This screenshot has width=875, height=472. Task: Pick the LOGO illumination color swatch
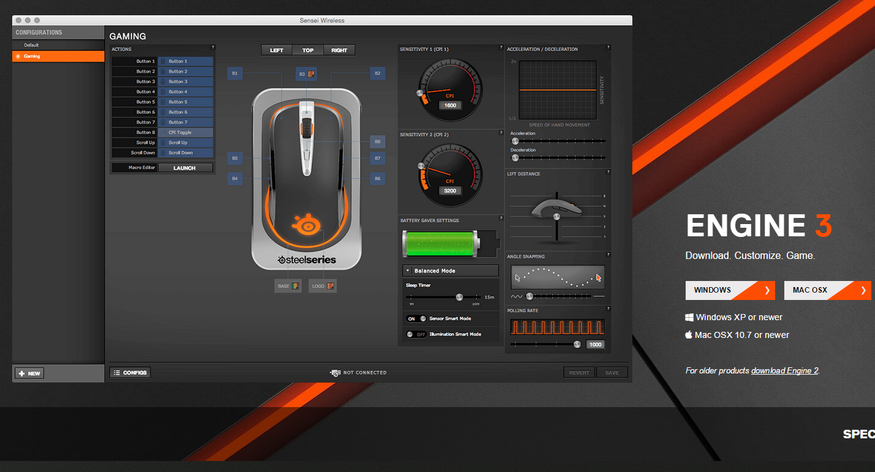[330, 286]
